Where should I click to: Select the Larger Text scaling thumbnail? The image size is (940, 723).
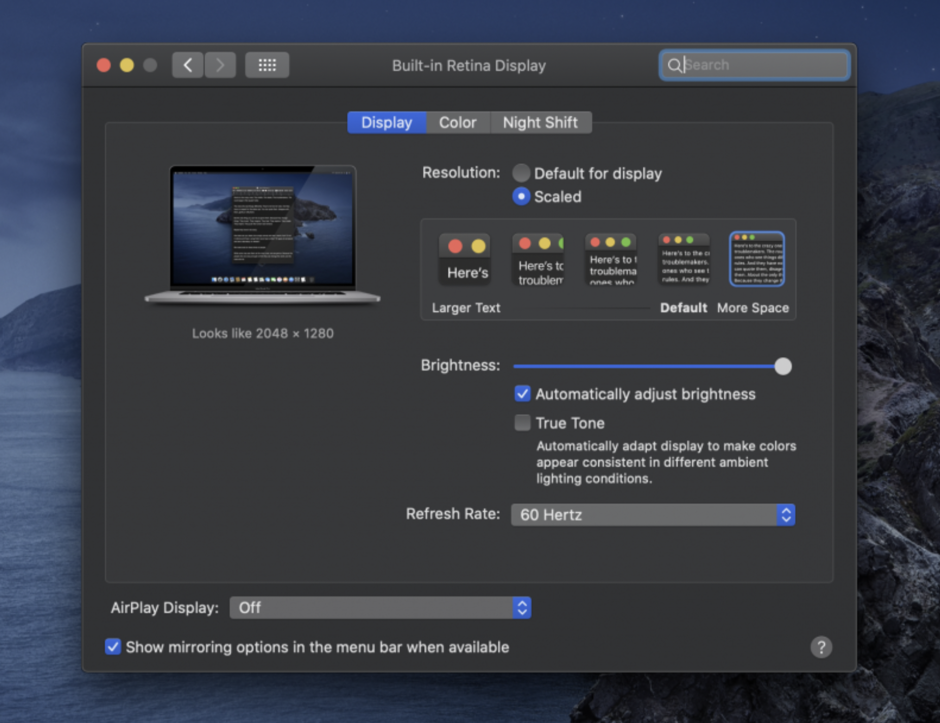point(466,259)
